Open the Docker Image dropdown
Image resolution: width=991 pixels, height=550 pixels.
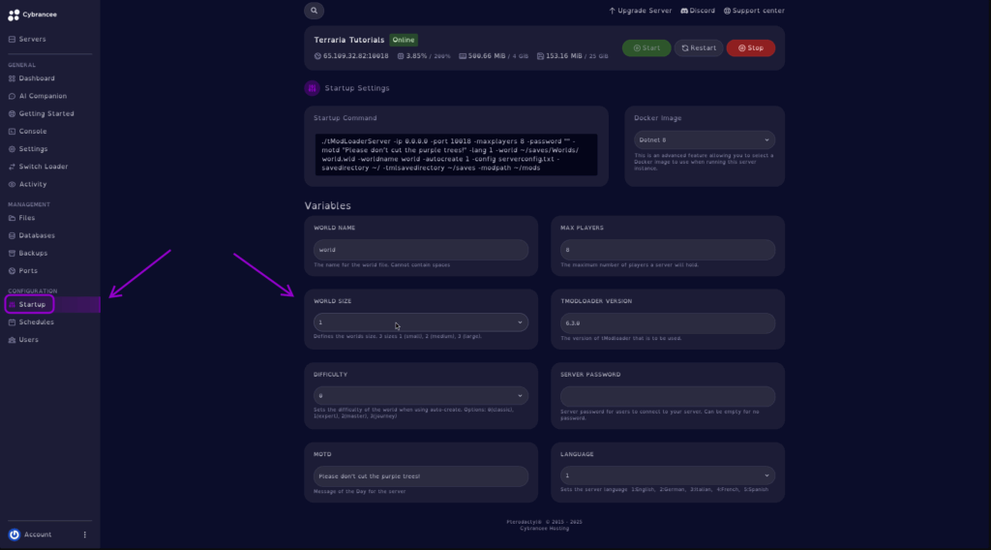(705, 140)
